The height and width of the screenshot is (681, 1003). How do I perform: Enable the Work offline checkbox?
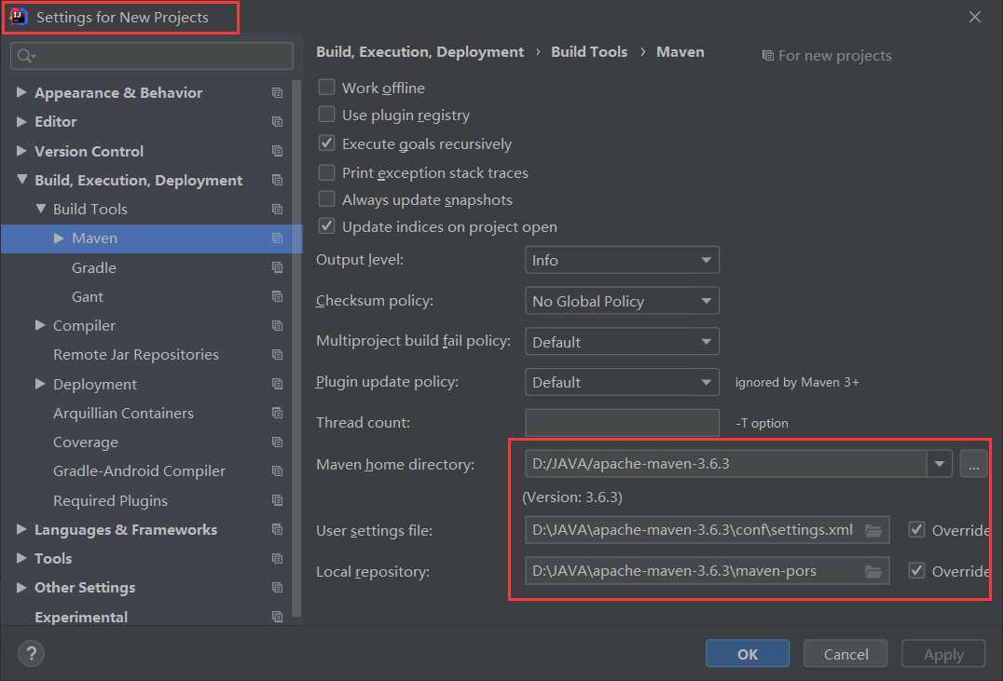tap(326, 87)
